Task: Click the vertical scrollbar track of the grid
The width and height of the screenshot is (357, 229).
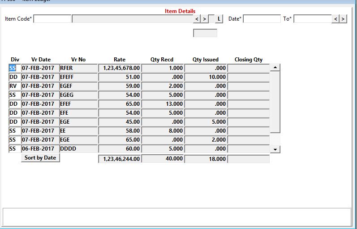Action: tap(276, 108)
